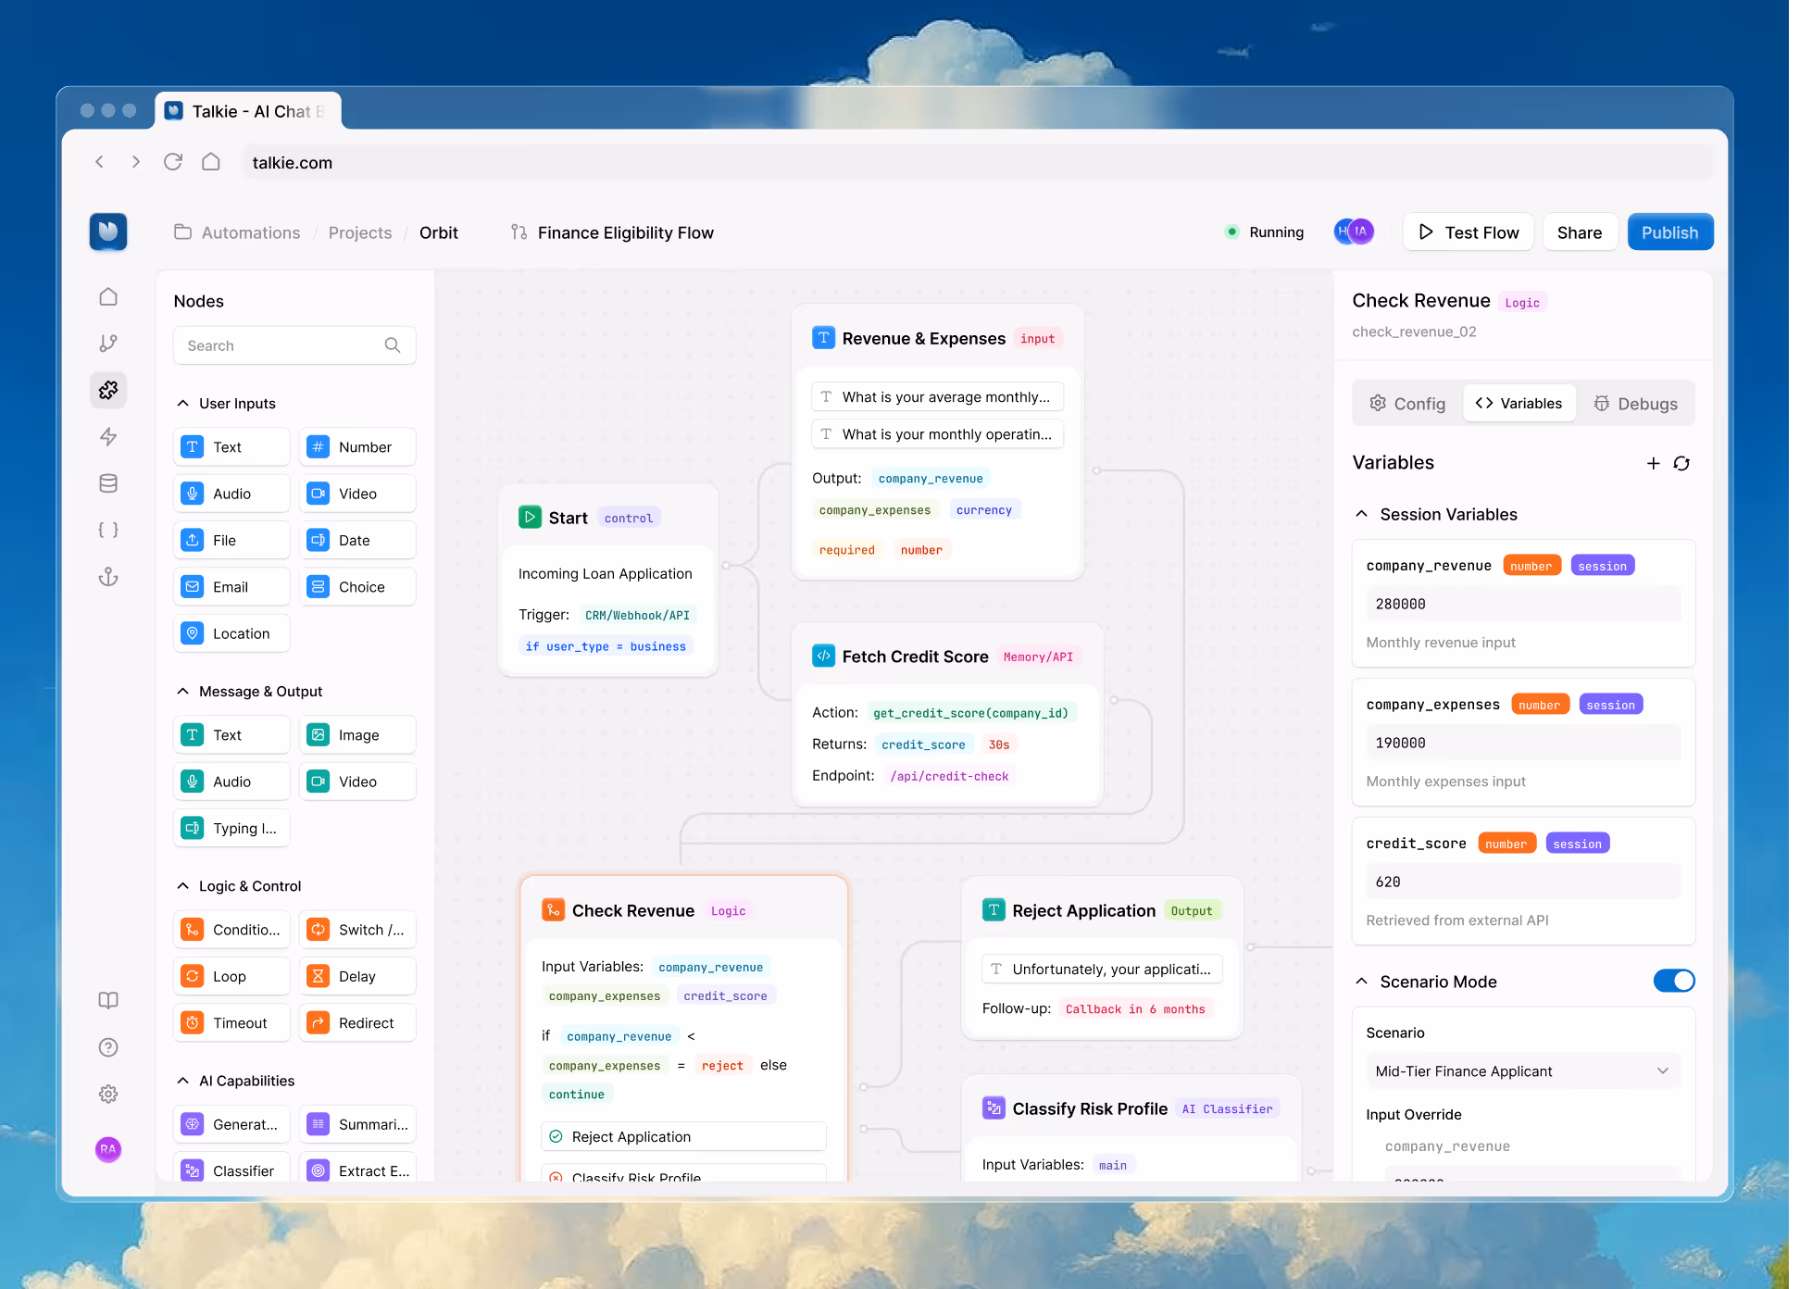
Task: Click the search magnifier in Nodes panel
Action: coord(393,345)
